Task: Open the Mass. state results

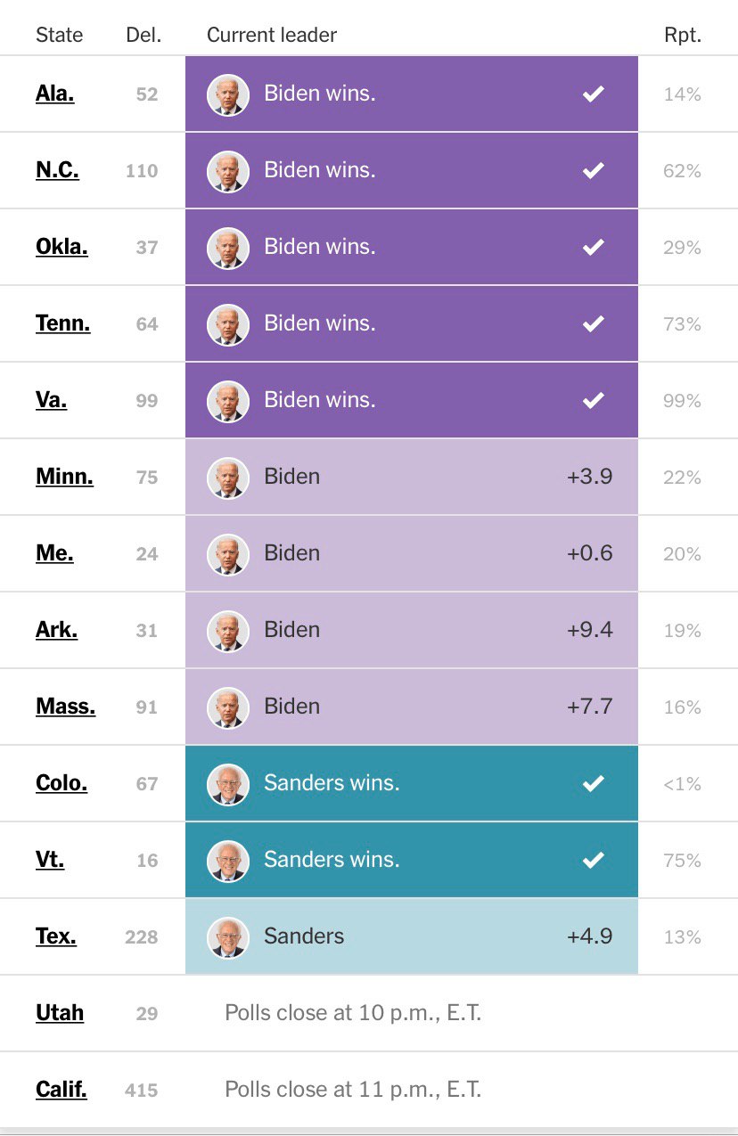Action: point(65,707)
